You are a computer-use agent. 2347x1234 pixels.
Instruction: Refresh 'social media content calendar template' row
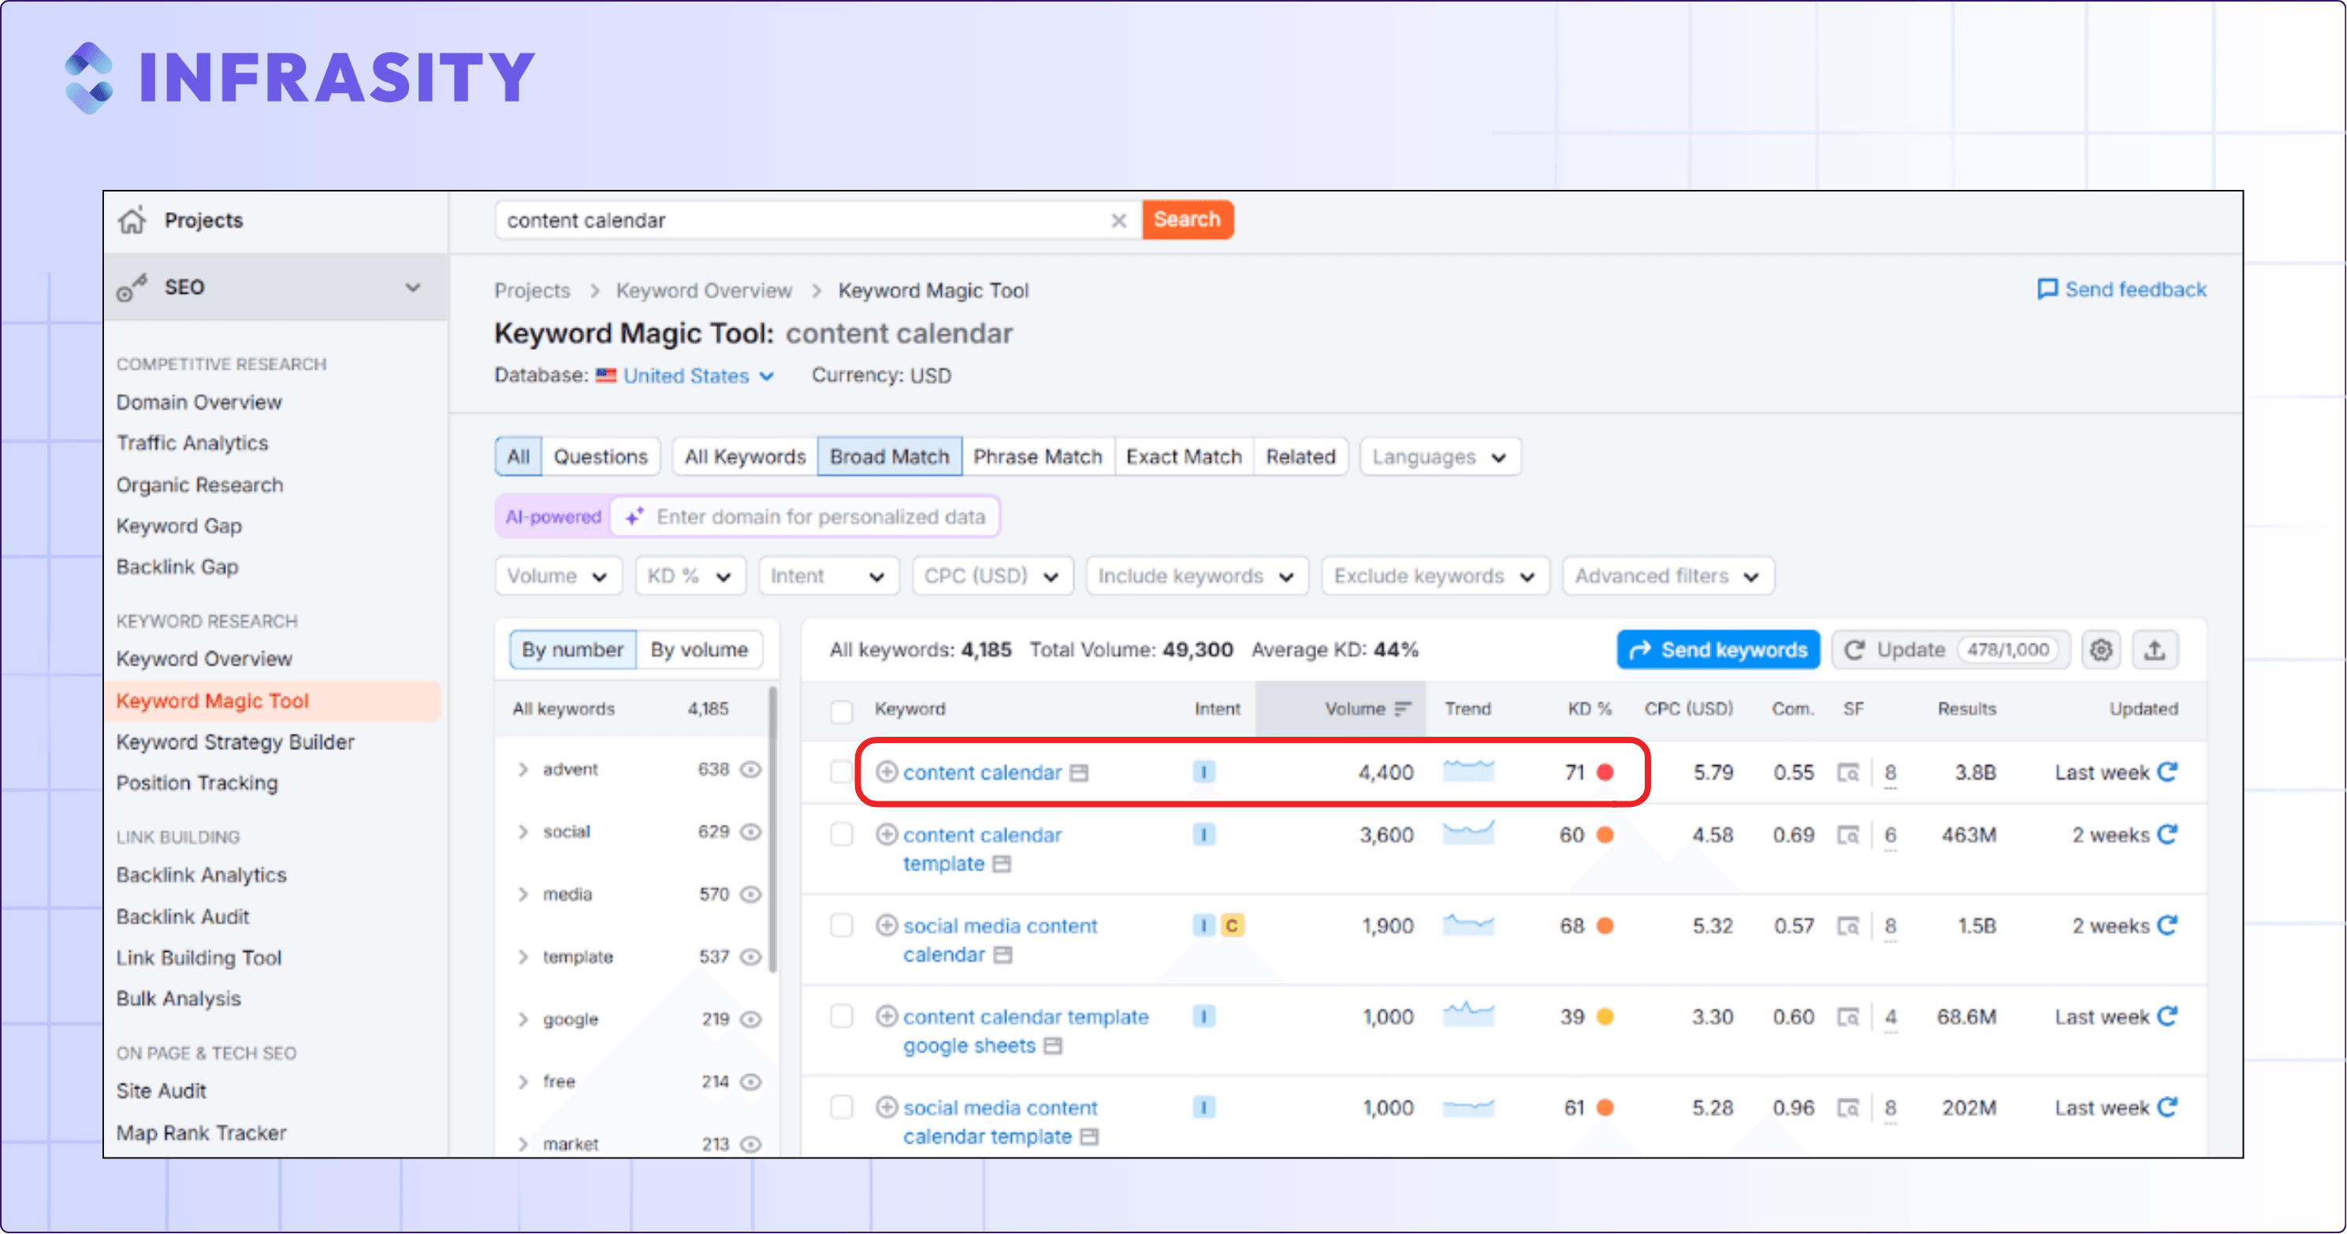(2167, 1107)
